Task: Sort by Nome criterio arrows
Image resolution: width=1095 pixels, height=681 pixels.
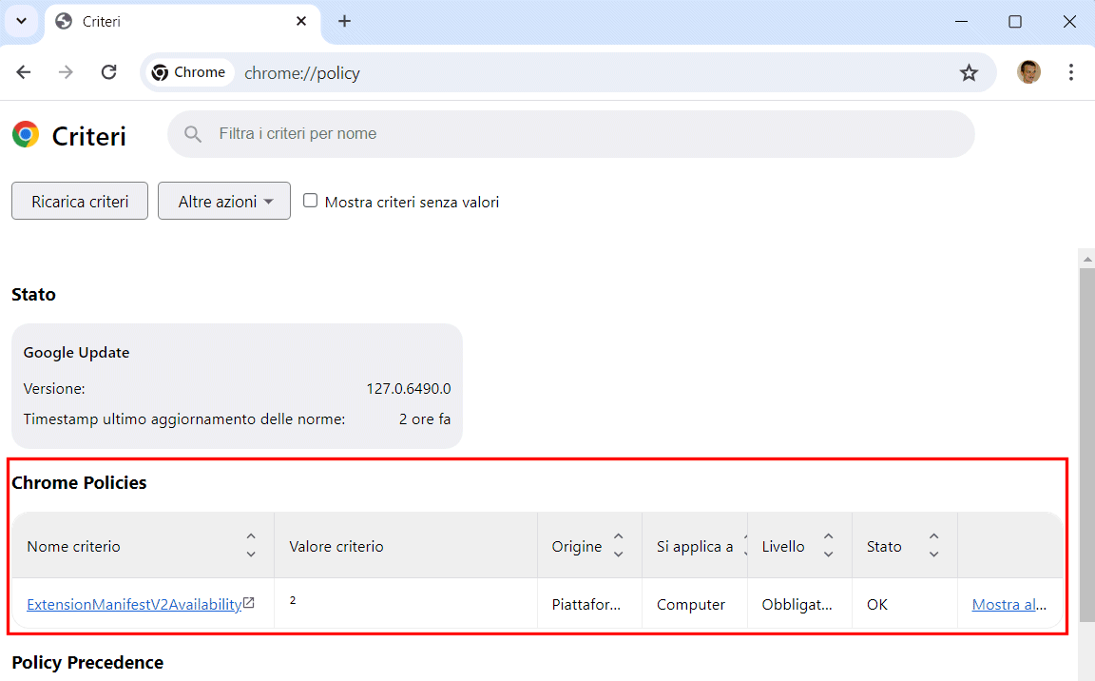Action: pyautogui.click(x=251, y=546)
